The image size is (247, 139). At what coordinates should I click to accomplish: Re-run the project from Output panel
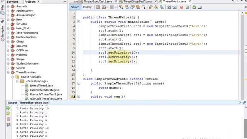pyautogui.click(x=8, y=108)
